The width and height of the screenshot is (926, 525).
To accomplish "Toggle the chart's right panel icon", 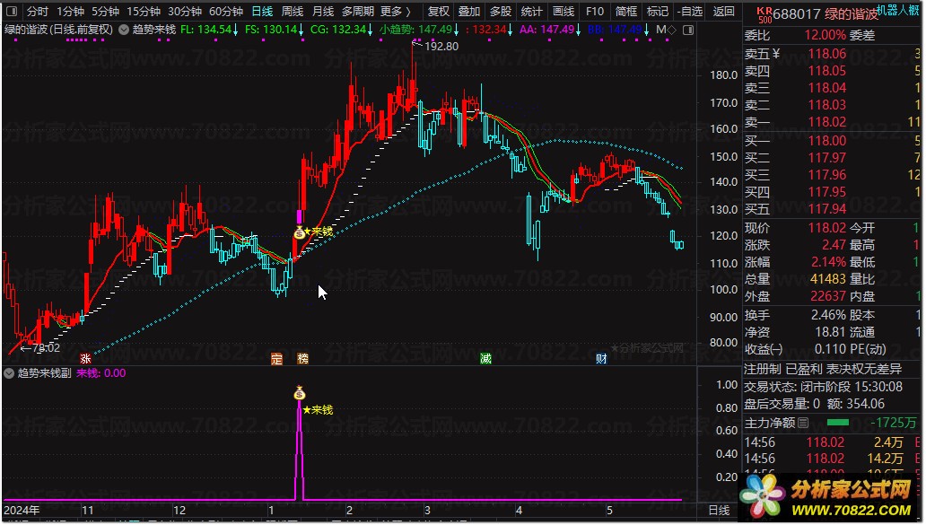I will (x=688, y=30).
